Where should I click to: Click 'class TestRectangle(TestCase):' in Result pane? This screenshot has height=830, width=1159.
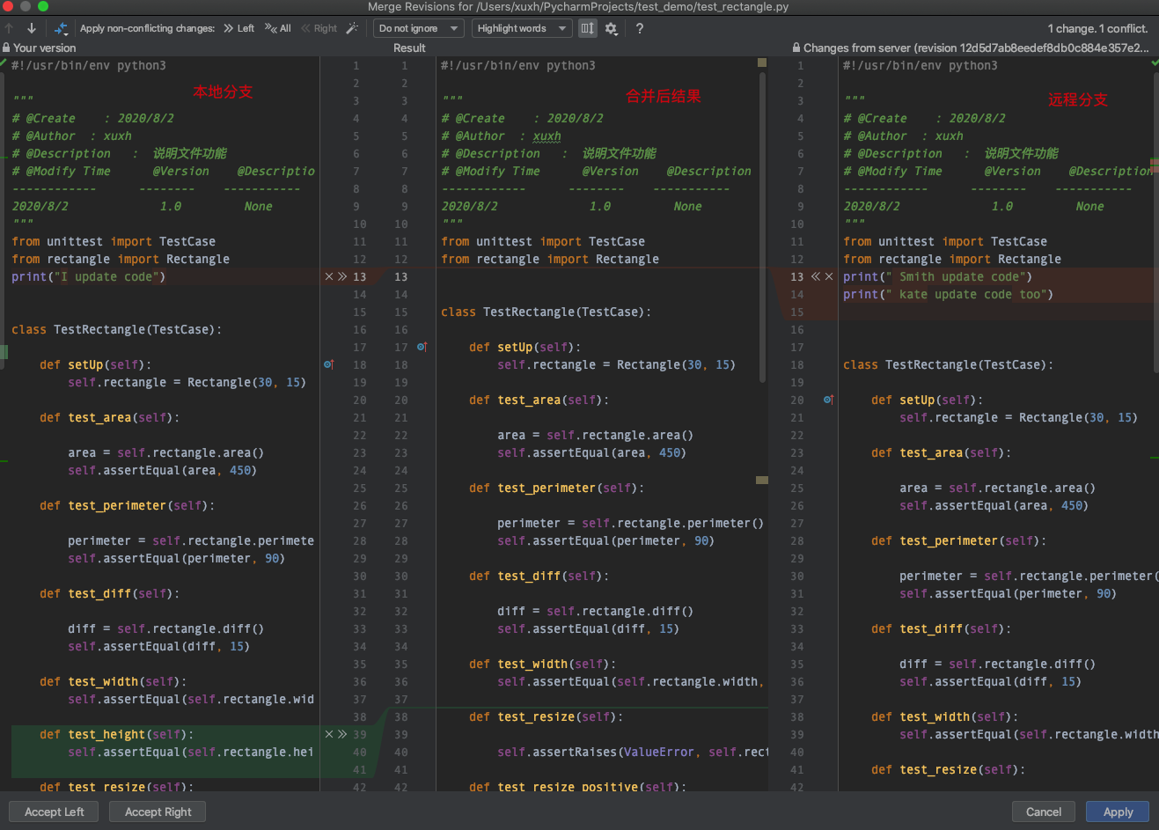546,312
